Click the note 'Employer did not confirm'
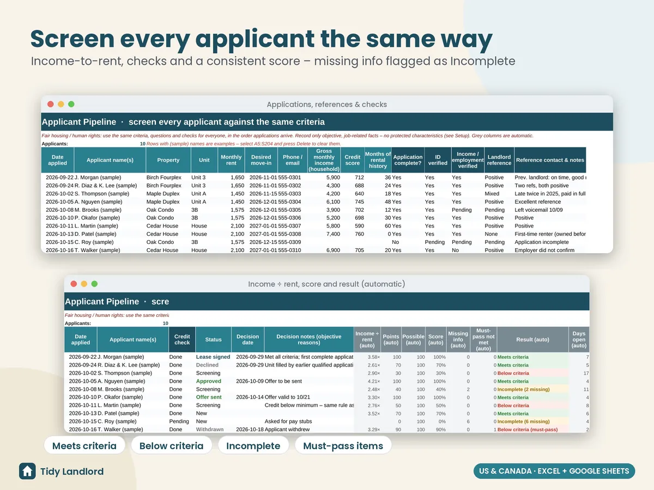This screenshot has height=490, width=654. pos(545,250)
